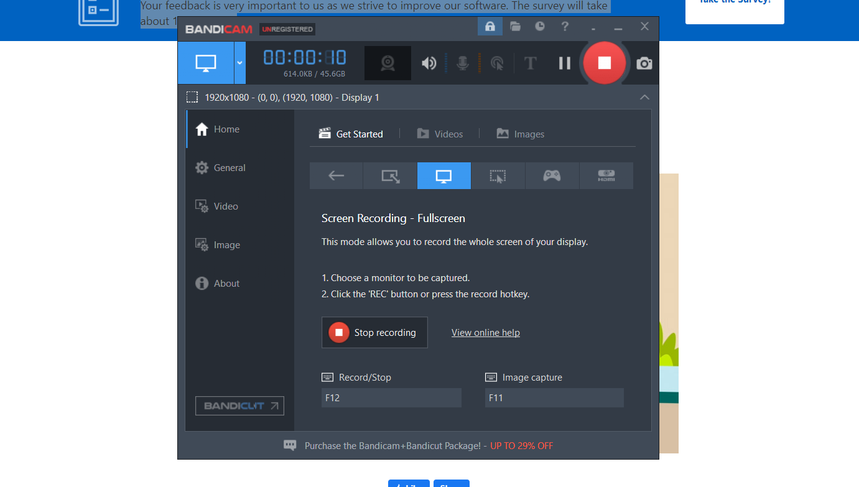This screenshot has width=859, height=487.
Task: Open the recording mode dropdown arrow
Action: pyautogui.click(x=240, y=63)
